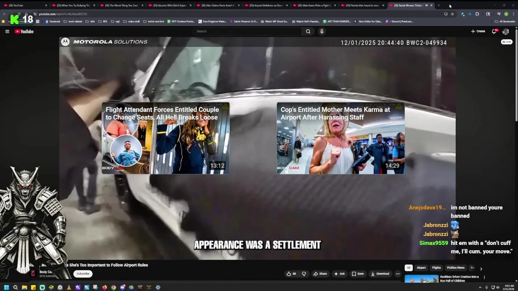Open the YouTube guide hamburger menu
Image resolution: width=518 pixels, height=291 pixels.
pyautogui.click(x=7, y=31)
